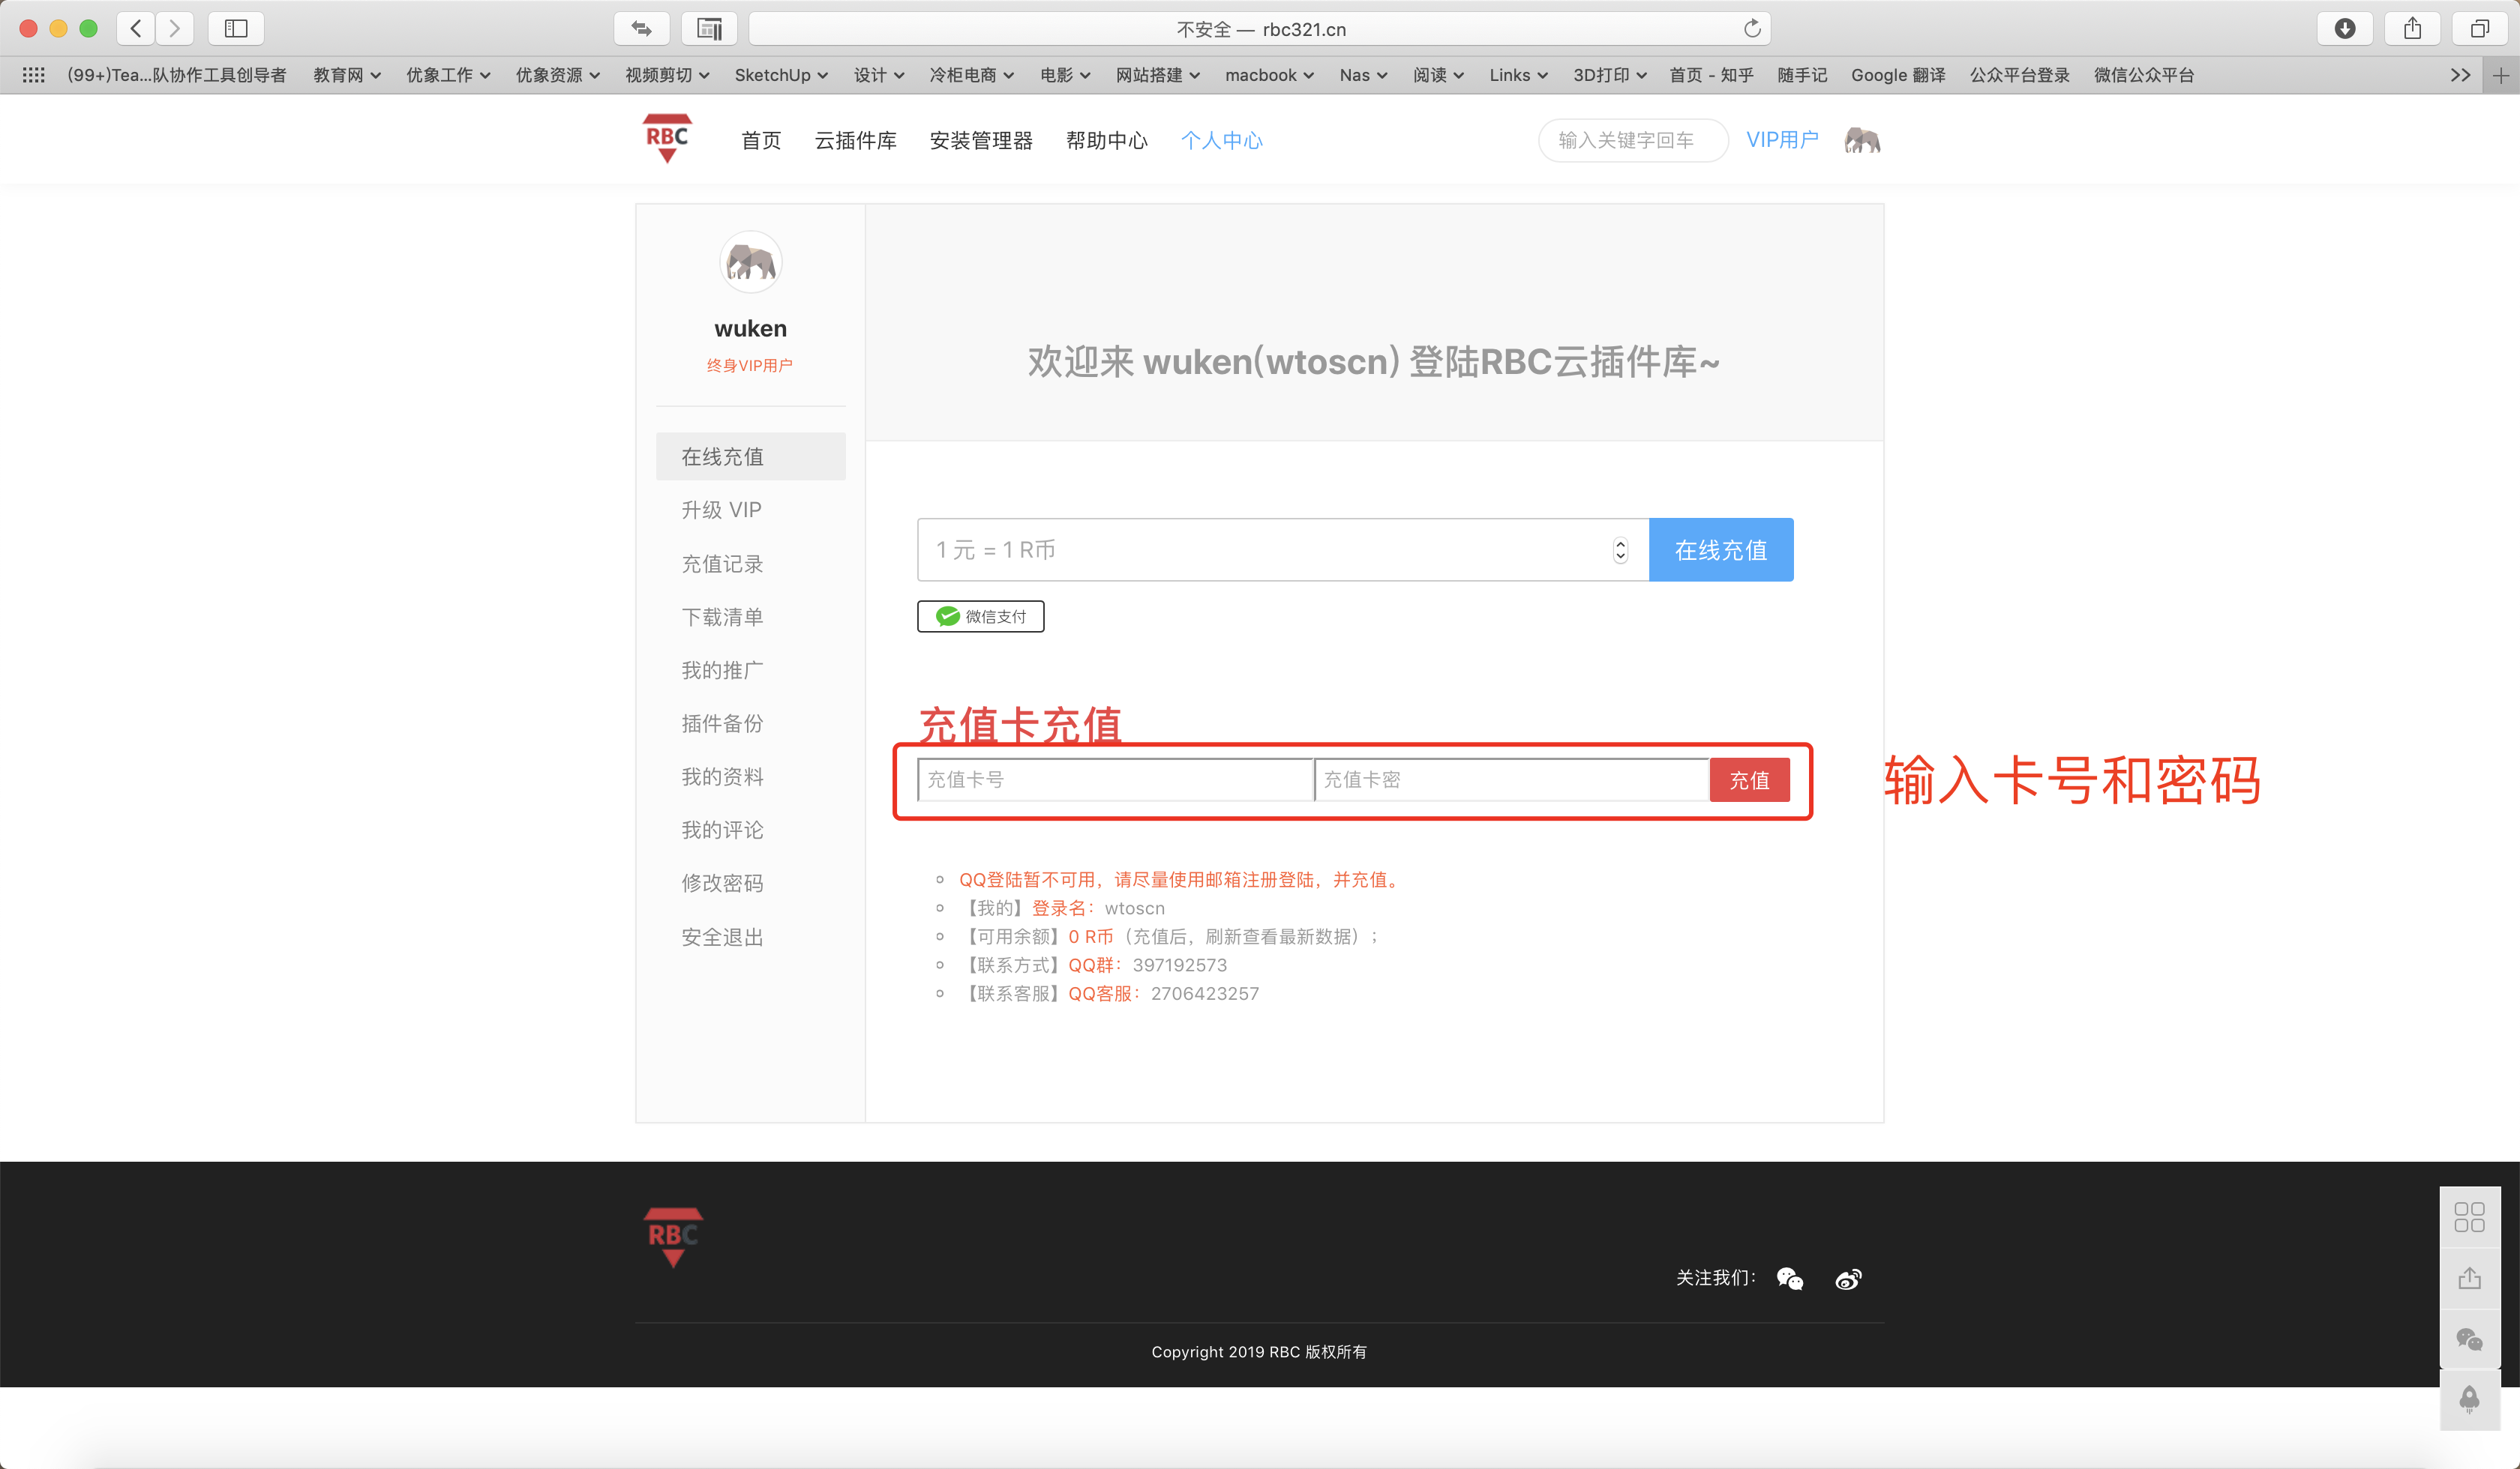The width and height of the screenshot is (2520, 1469).
Task: Click the 充值卡号 input field
Action: (x=1114, y=779)
